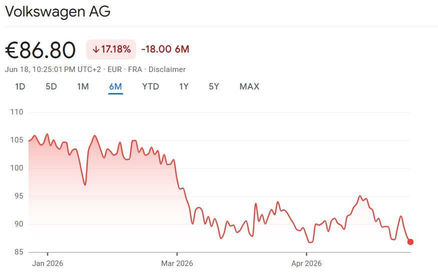Select Apr 2026 axis marker
This screenshot has width=438, height=275.
pos(306,263)
